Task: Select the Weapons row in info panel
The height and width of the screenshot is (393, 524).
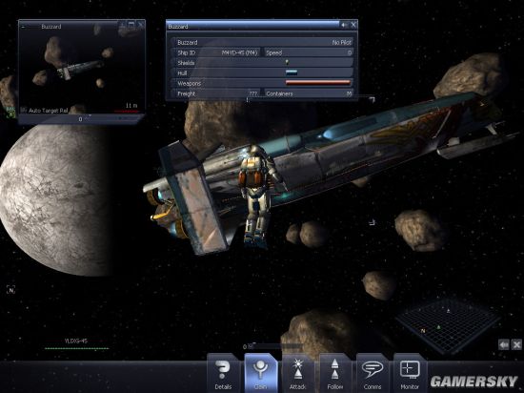Action: (262, 83)
